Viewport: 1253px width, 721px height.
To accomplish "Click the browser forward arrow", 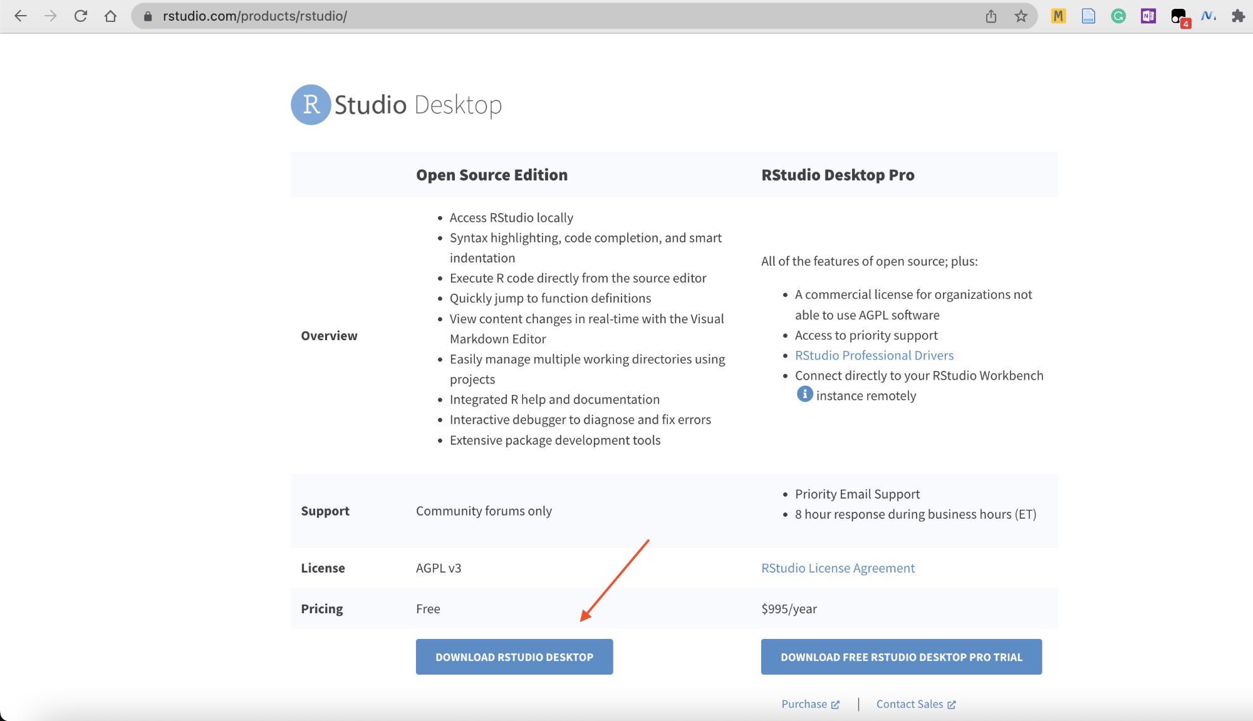I will coord(51,16).
